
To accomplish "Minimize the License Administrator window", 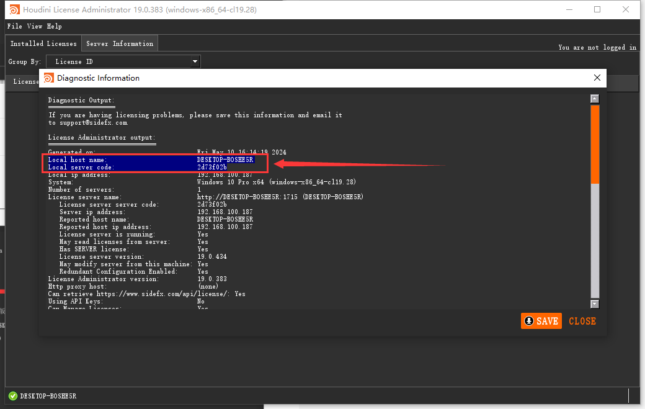I will [x=569, y=10].
